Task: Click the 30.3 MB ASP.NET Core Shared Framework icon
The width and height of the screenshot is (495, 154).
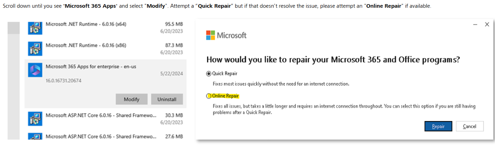Action: tap(34, 119)
